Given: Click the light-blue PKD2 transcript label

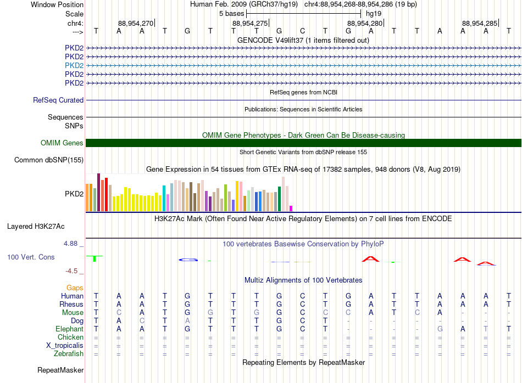Looking at the screenshot, I should click(x=74, y=65).
